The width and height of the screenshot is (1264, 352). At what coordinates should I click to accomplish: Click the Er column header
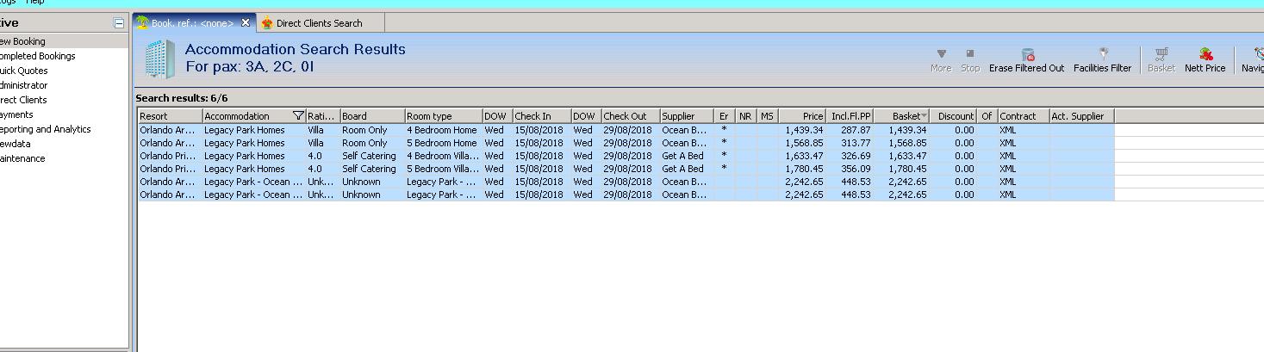tap(725, 116)
